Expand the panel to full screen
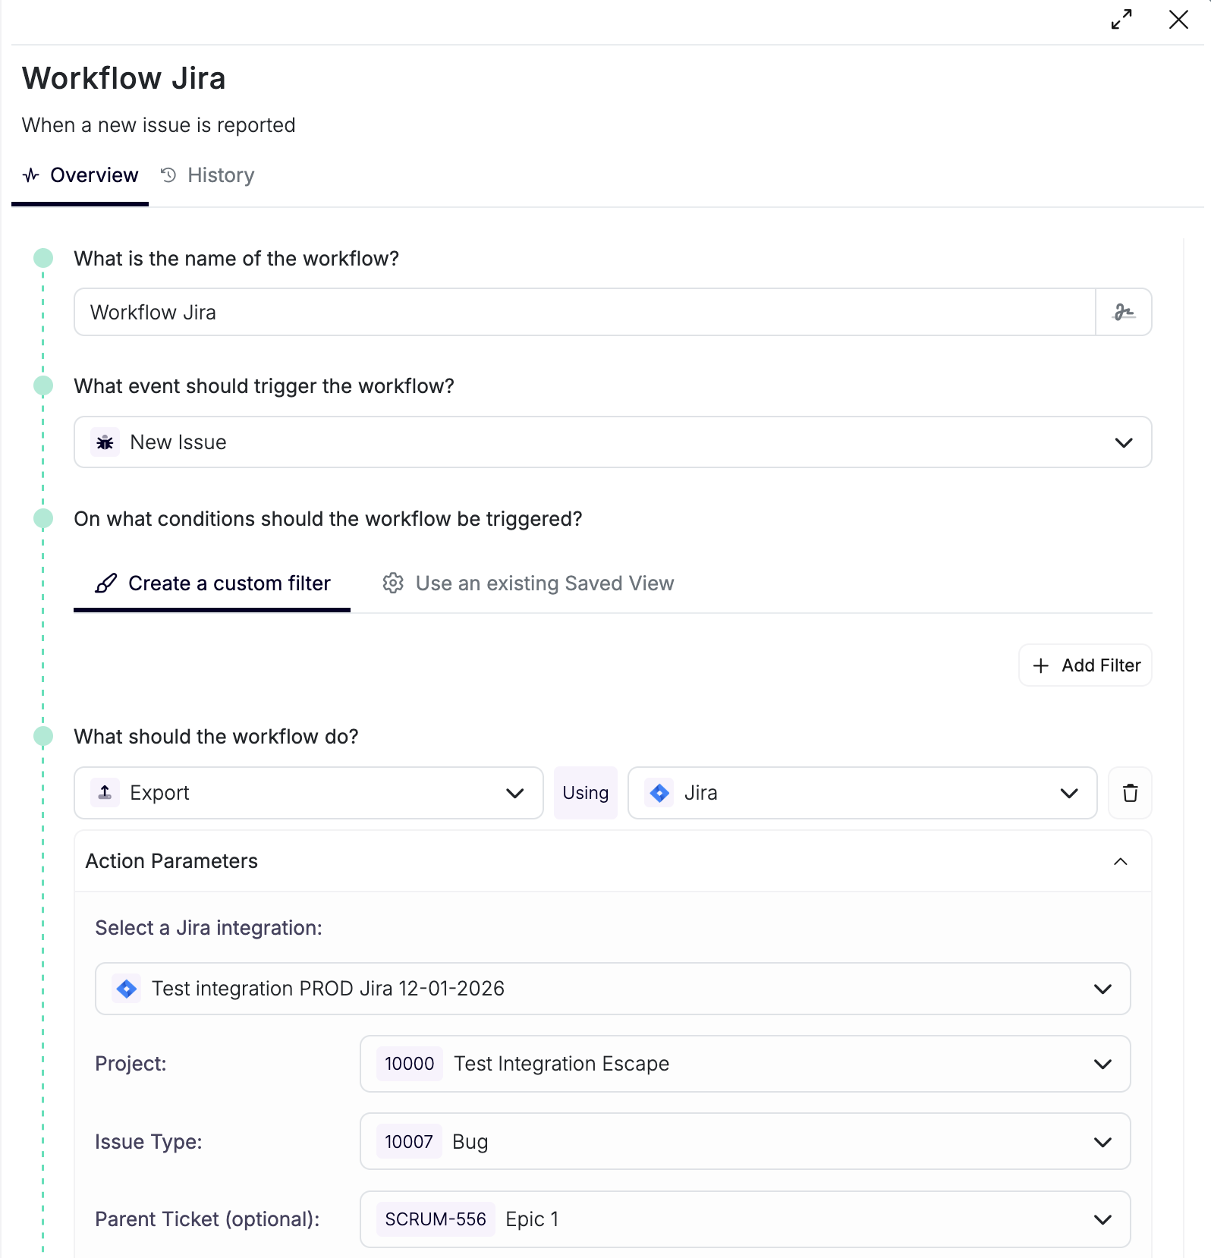 (1121, 20)
